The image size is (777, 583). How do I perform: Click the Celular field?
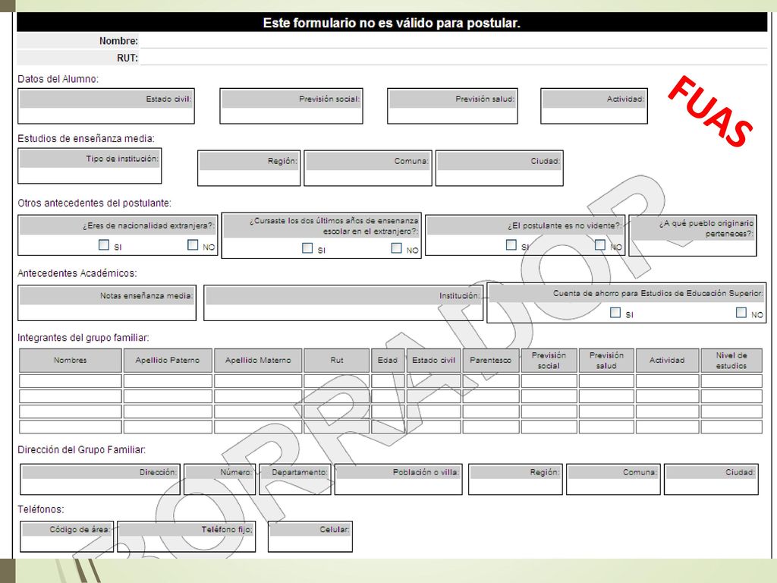(x=310, y=537)
